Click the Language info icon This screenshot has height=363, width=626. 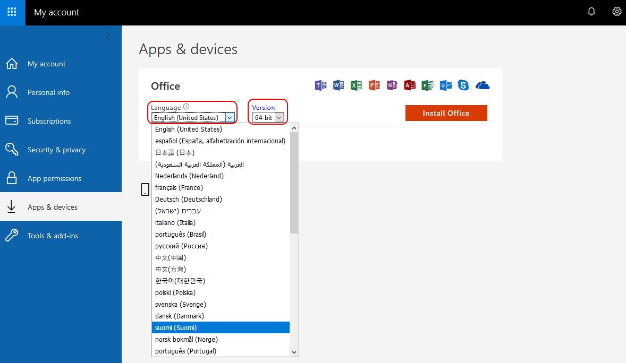186,107
